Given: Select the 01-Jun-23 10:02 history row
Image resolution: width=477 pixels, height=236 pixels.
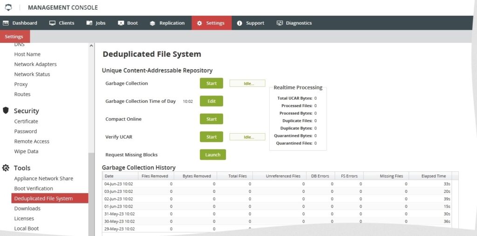Looking at the screenshot, I should coord(277,207).
